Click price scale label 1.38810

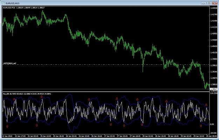214,84
